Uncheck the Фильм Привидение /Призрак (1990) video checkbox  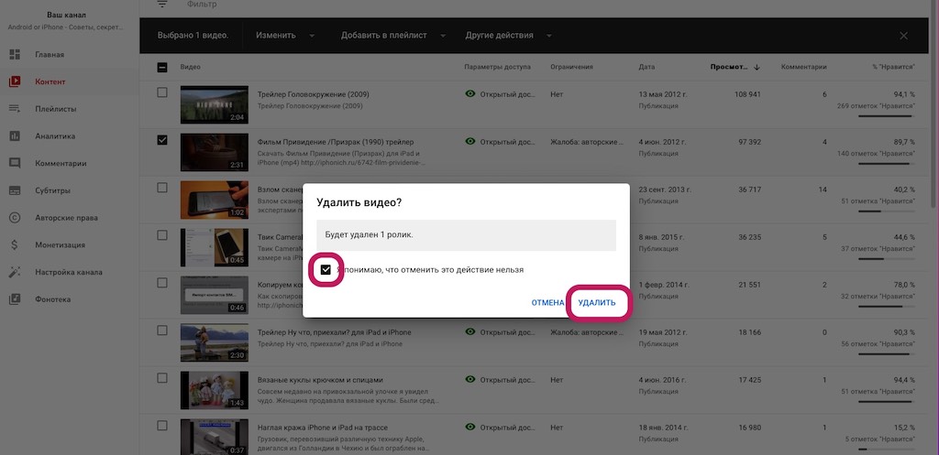coord(162,140)
